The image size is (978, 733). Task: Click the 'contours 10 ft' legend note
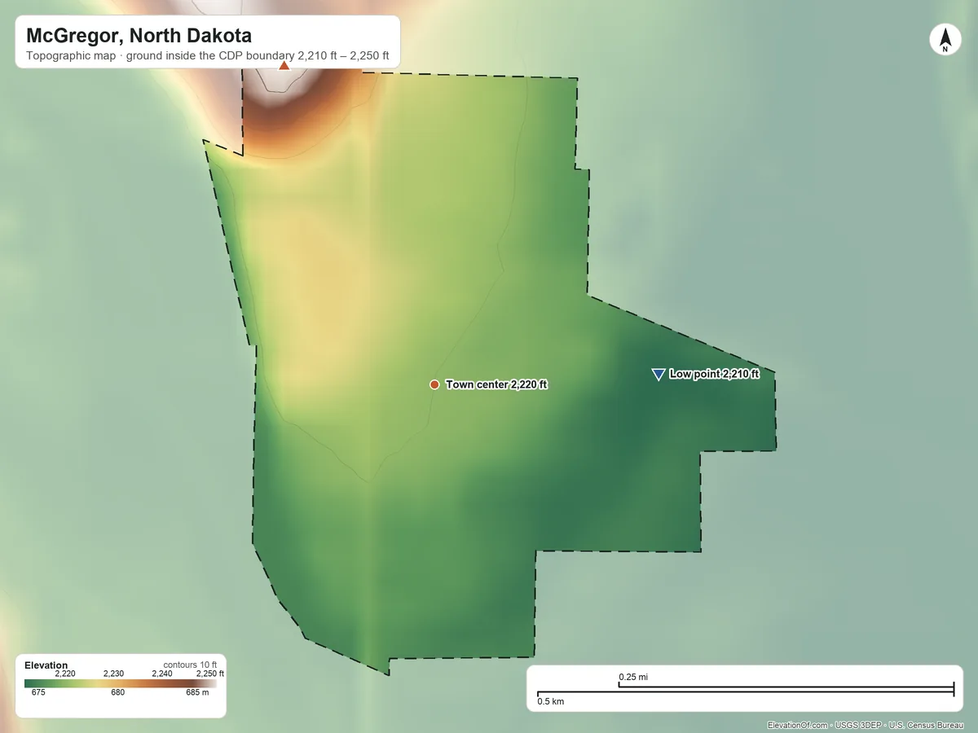(190, 665)
